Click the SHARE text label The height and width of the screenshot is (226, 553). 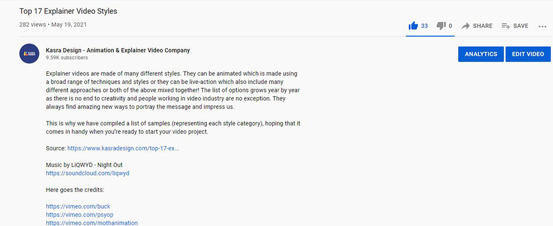point(483,26)
